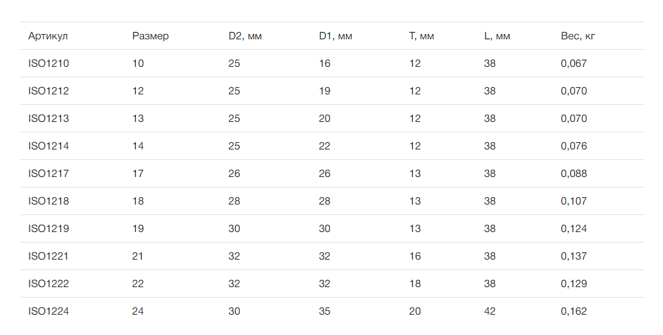Screen dimensions: 663x335
Task: Click article ISO1214 row label
Action: (49, 146)
